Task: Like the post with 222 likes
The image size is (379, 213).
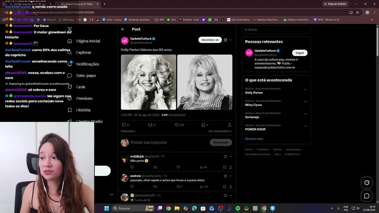Action: point(176,125)
